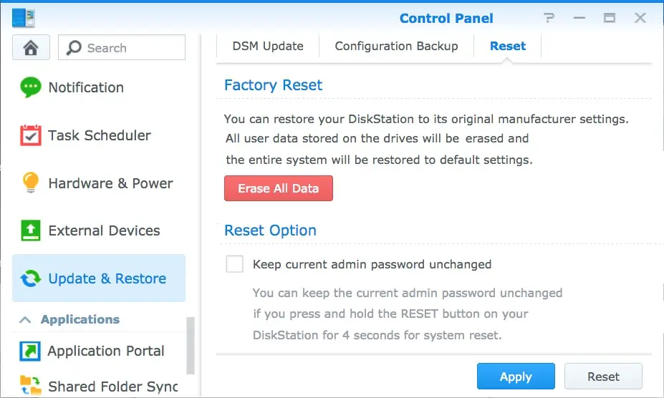Click the blue Apply button

coord(516,377)
